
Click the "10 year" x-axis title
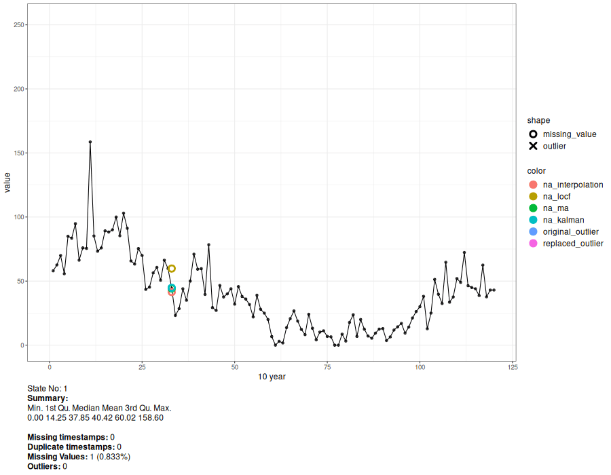pos(272,377)
